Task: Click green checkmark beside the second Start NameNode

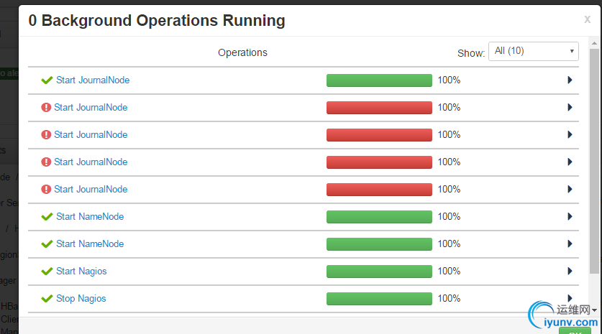Action: click(x=47, y=244)
